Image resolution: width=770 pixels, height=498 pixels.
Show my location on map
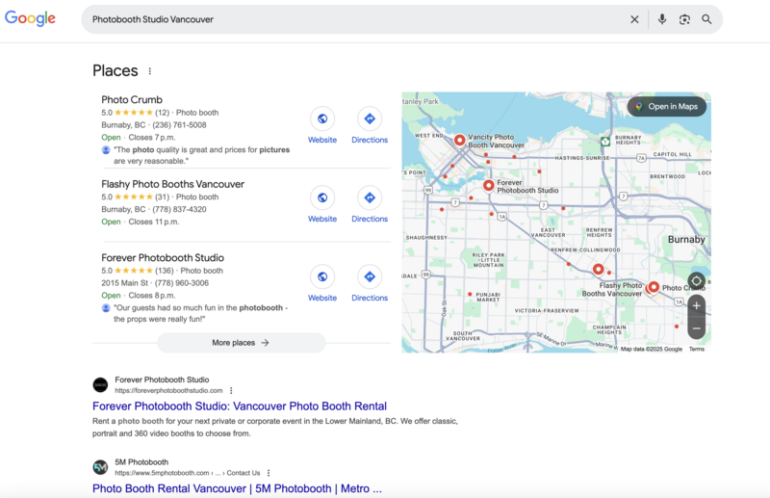pos(696,281)
